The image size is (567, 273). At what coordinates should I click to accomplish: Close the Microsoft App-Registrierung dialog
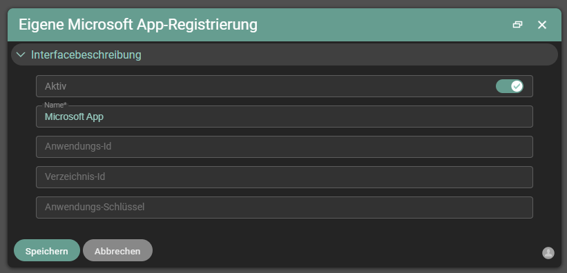pyautogui.click(x=541, y=25)
